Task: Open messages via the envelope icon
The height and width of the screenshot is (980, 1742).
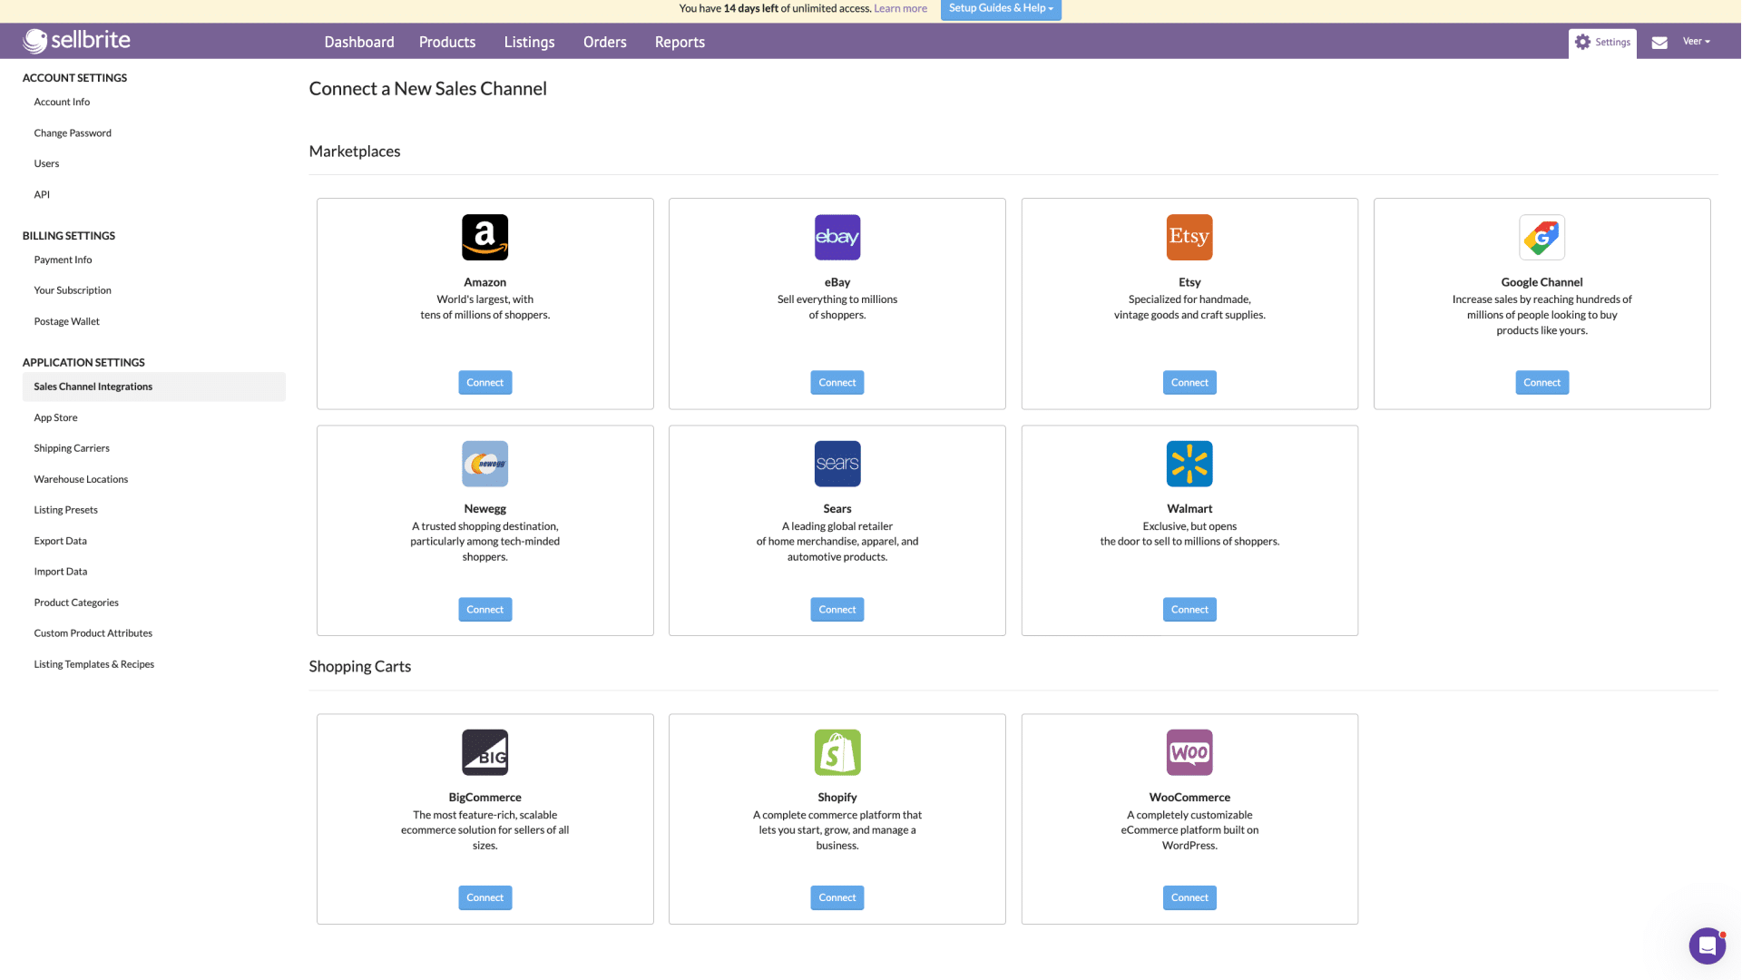Action: 1659,43
